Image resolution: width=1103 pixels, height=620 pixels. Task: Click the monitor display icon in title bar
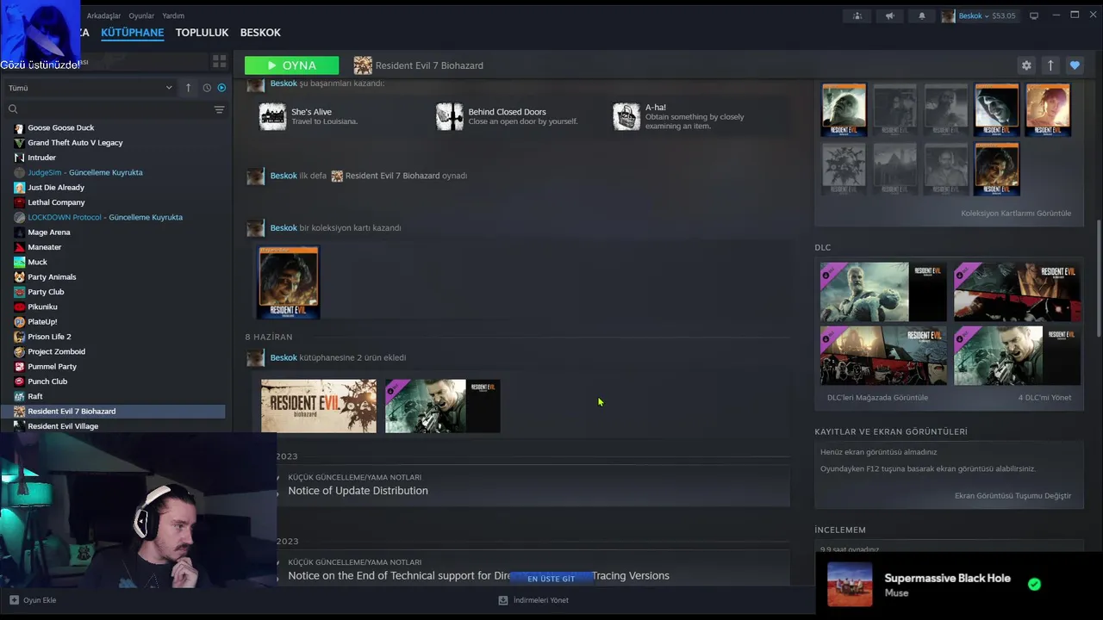click(1034, 15)
